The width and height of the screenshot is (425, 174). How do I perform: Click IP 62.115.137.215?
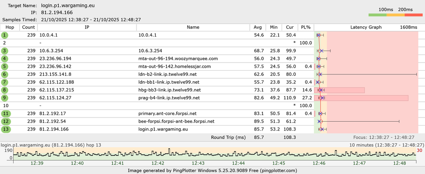click(x=57, y=90)
